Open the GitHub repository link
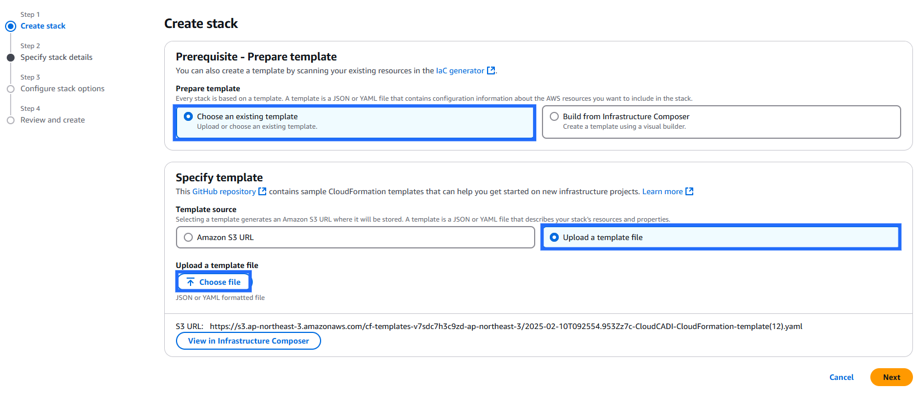This screenshot has width=918, height=404. point(224,191)
